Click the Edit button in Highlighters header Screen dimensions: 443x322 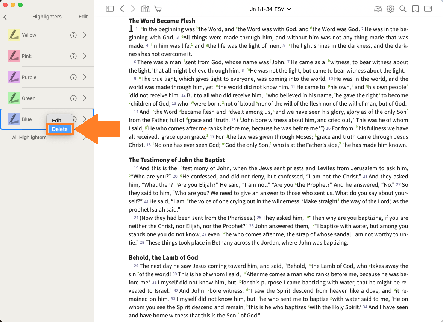[83, 17]
